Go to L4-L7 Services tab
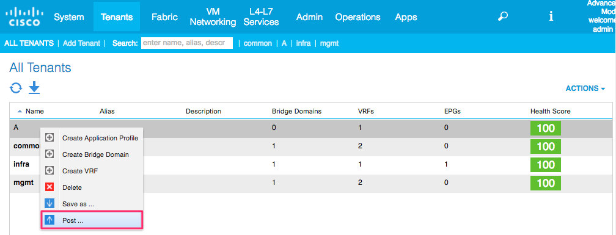Viewport: 616px width, 235px height. click(x=262, y=17)
